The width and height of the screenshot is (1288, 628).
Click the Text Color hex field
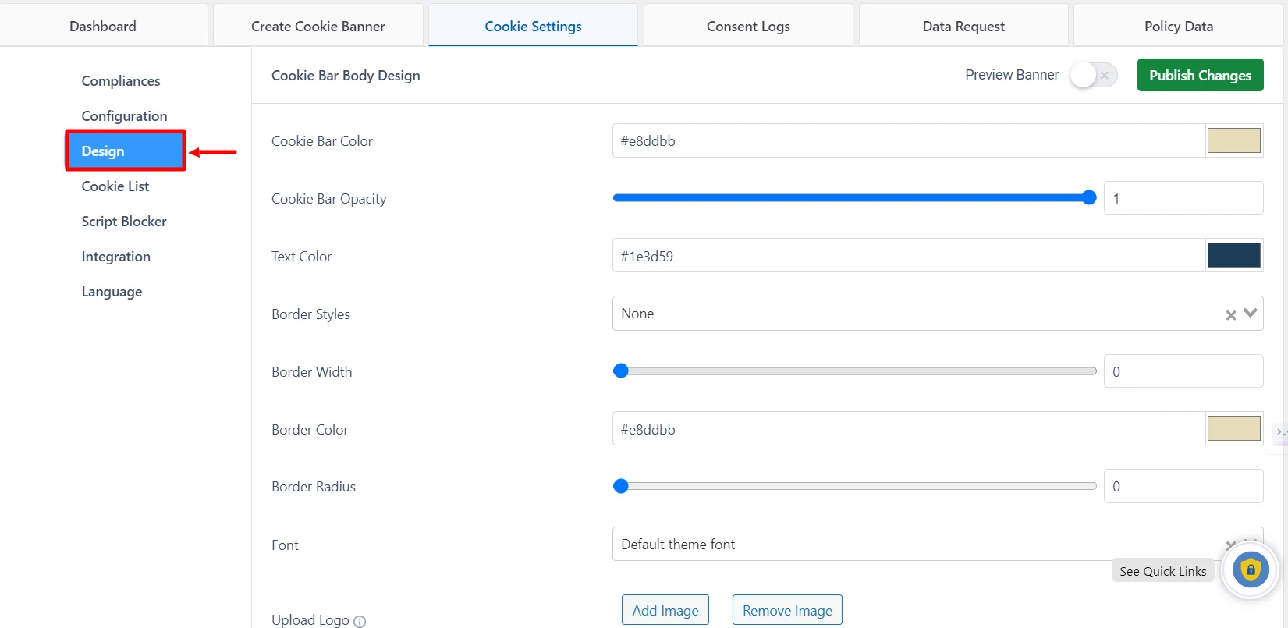[908, 256]
